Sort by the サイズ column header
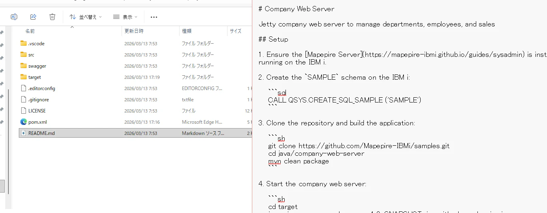The height and width of the screenshot is (213, 547). pos(236,31)
